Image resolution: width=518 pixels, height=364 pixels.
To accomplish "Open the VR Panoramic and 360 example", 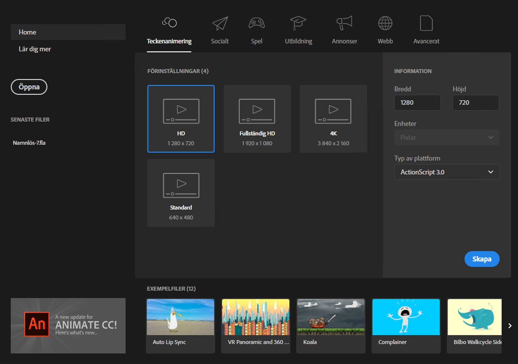I will [256, 326].
